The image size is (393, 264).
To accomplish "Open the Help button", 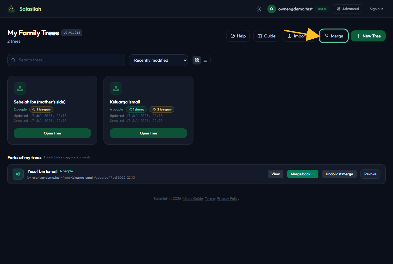I will 238,36.
